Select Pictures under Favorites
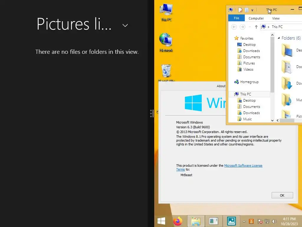Screen dimensions: 302x227 point(246,63)
